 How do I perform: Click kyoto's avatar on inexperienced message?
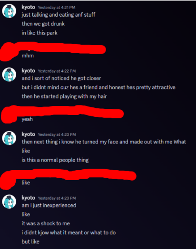9,201
